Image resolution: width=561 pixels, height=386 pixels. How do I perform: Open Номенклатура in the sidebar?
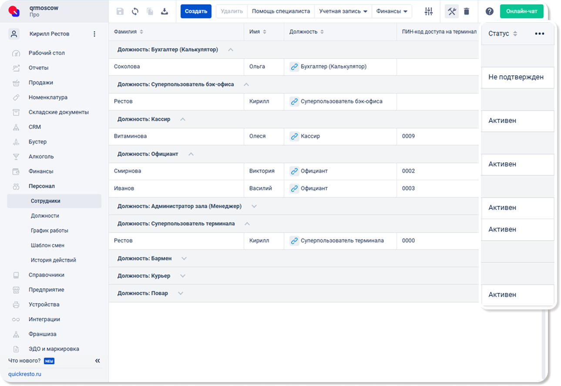[x=48, y=97]
